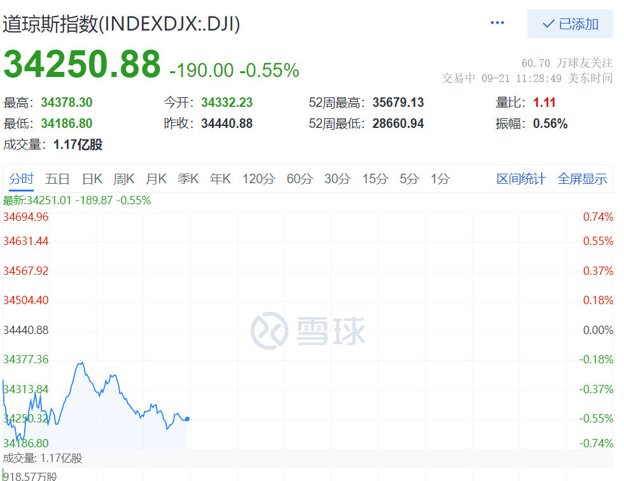This screenshot has height=481, width=624.
Task: Click the Xueqiu watermark logo in chart
Action: [x=308, y=330]
